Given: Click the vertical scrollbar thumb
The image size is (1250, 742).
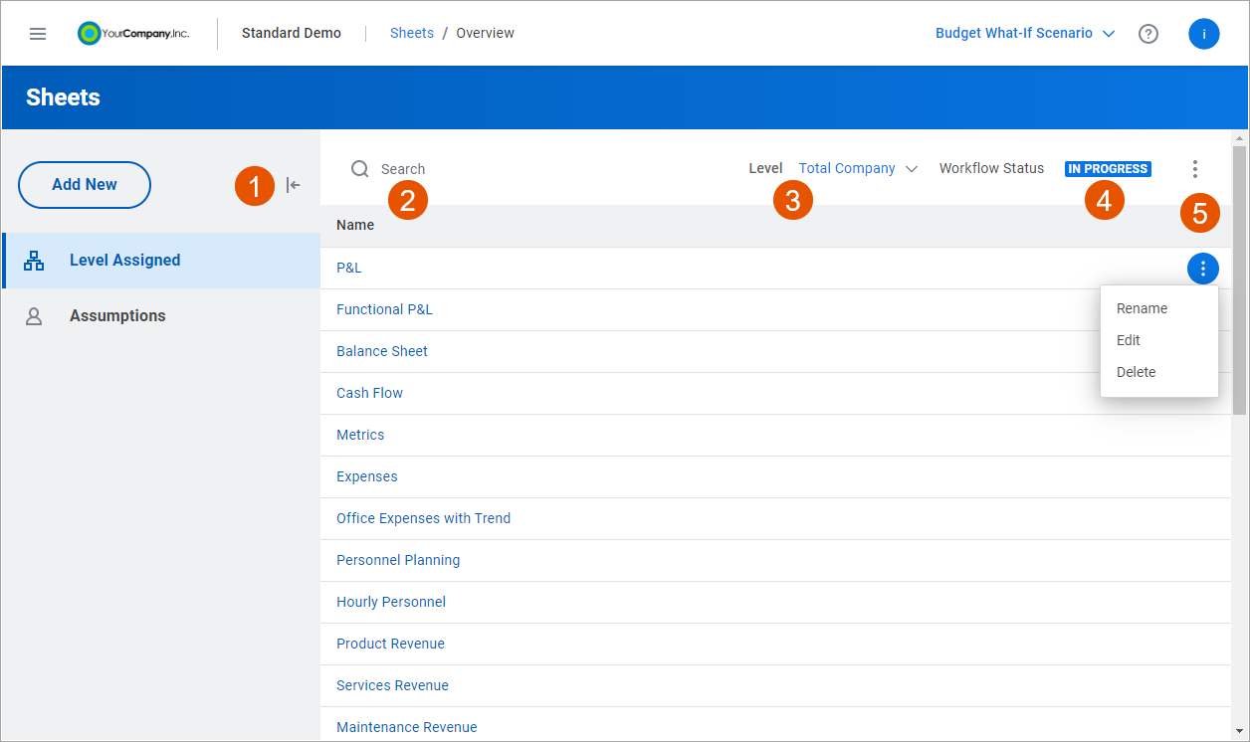Looking at the screenshot, I should point(1239,280).
